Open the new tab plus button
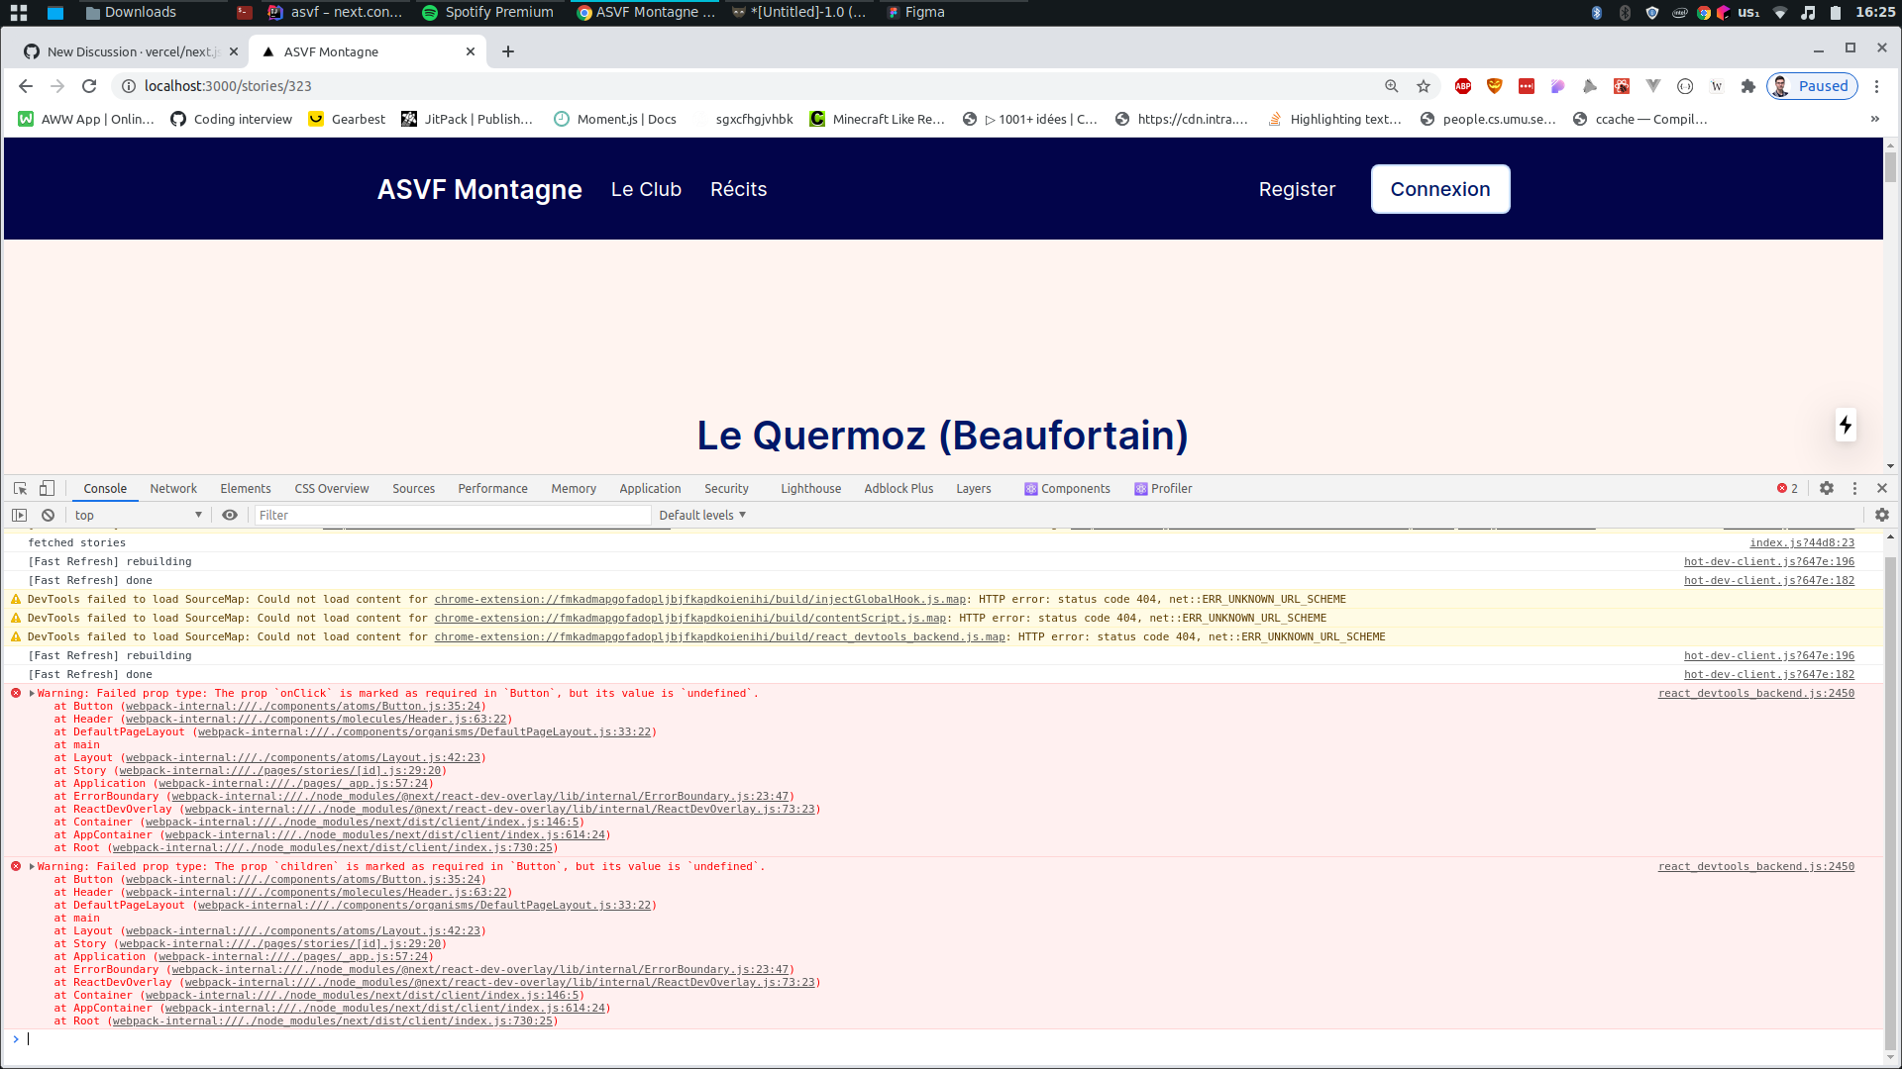Image resolution: width=1902 pixels, height=1069 pixels. tap(508, 51)
